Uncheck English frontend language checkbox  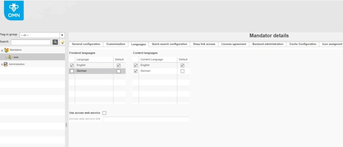(x=72, y=65)
